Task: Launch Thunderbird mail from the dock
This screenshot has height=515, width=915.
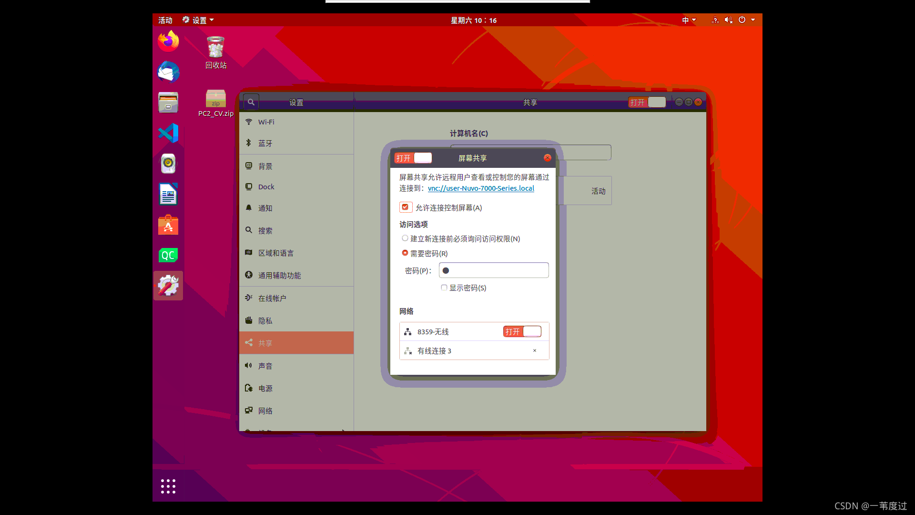Action: [168, 72]
